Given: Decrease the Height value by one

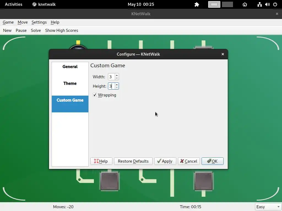Looking at the screenshot, I should point(117,88).
